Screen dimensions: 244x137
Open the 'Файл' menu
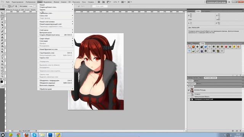coord(8,2)
